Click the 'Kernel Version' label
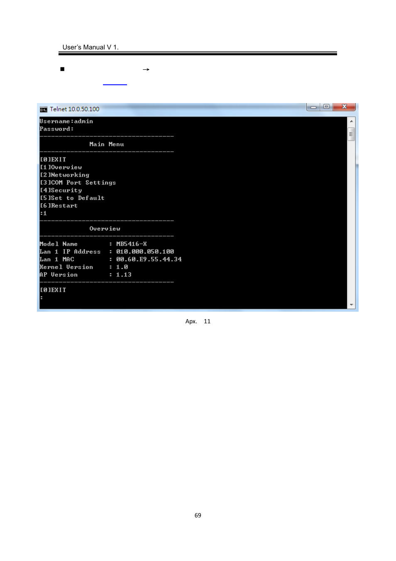Screen dimensions: 396x561 tap(66, 267)
